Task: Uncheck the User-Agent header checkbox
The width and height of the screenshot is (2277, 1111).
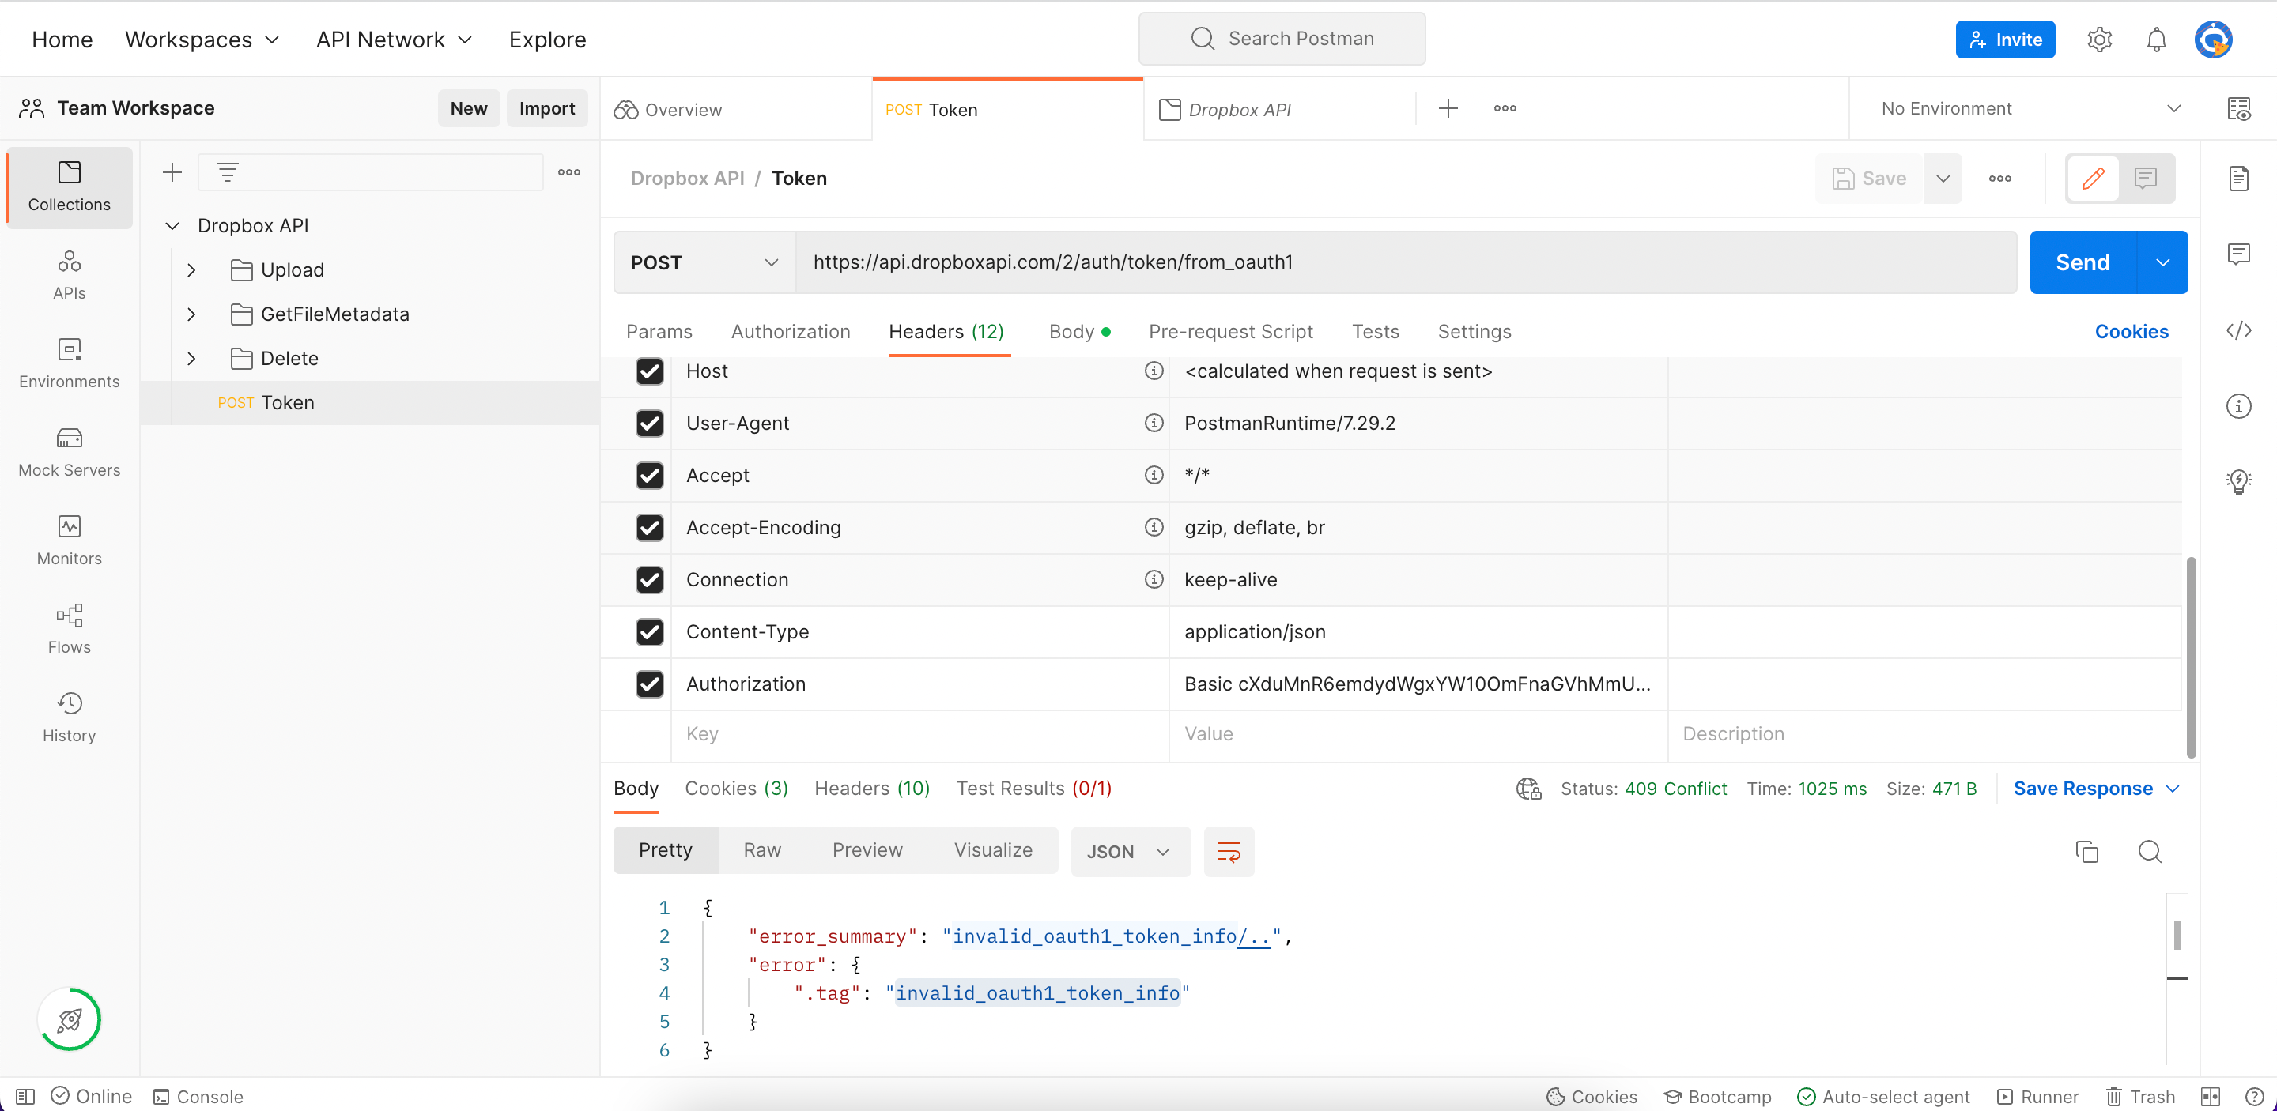Action: [650, 423]
